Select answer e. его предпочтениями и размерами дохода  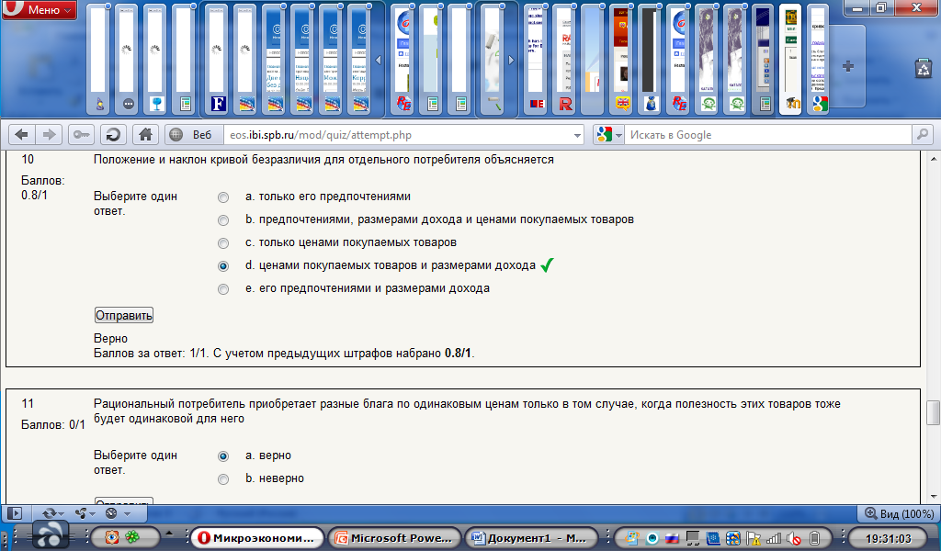pyautogui.click(x=223, y=289)
